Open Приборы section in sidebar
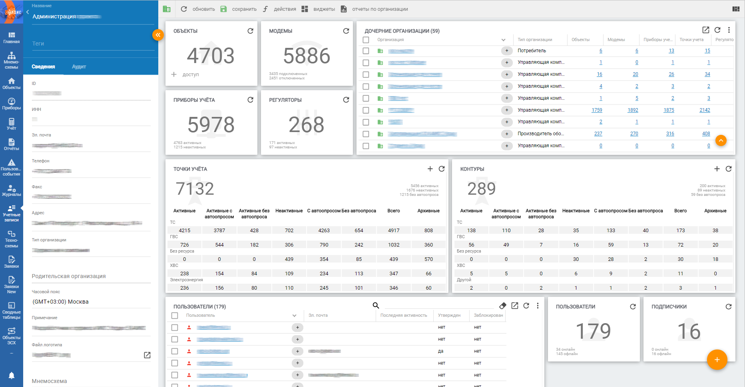 (x=12, y=104)
